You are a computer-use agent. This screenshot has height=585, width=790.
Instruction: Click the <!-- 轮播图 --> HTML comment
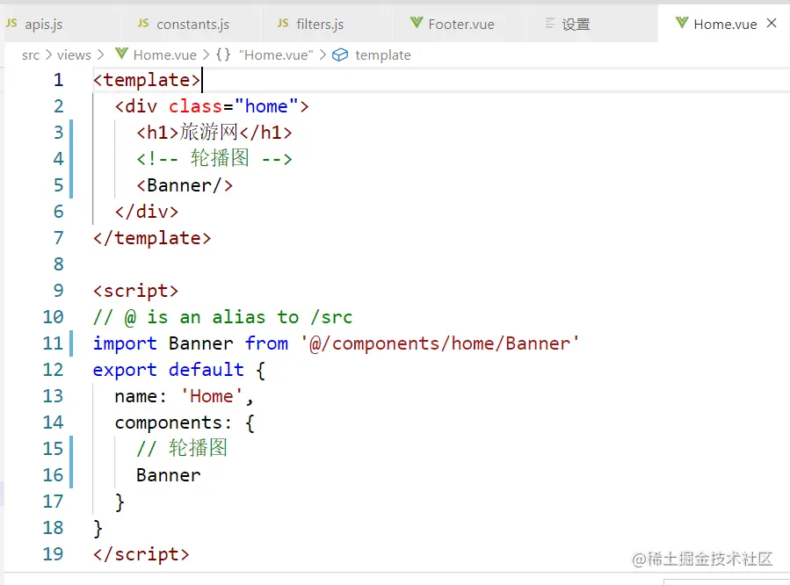214,159
